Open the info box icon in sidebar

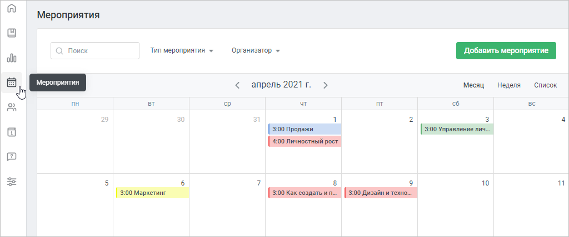12,132
